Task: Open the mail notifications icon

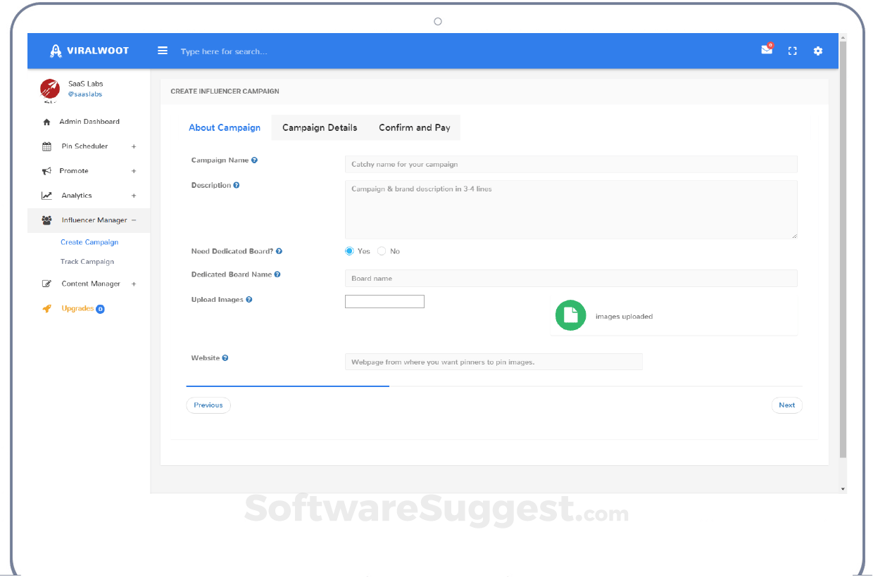Action: click(x=767, y=50)
